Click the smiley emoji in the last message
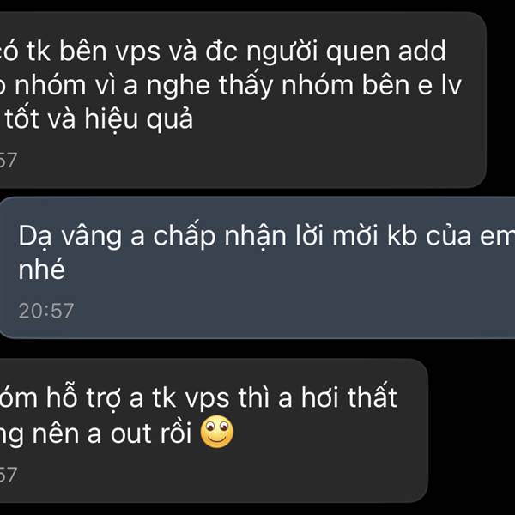The height and width of the screenshot is (515, 515). coord(217,432)
